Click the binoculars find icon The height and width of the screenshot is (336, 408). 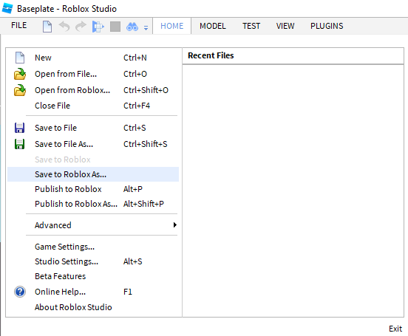click(132, 27)
